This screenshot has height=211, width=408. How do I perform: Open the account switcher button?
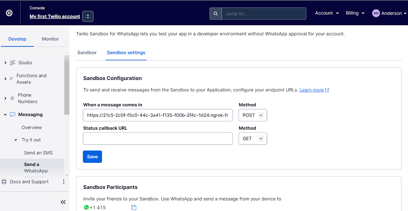pos(88,16)
